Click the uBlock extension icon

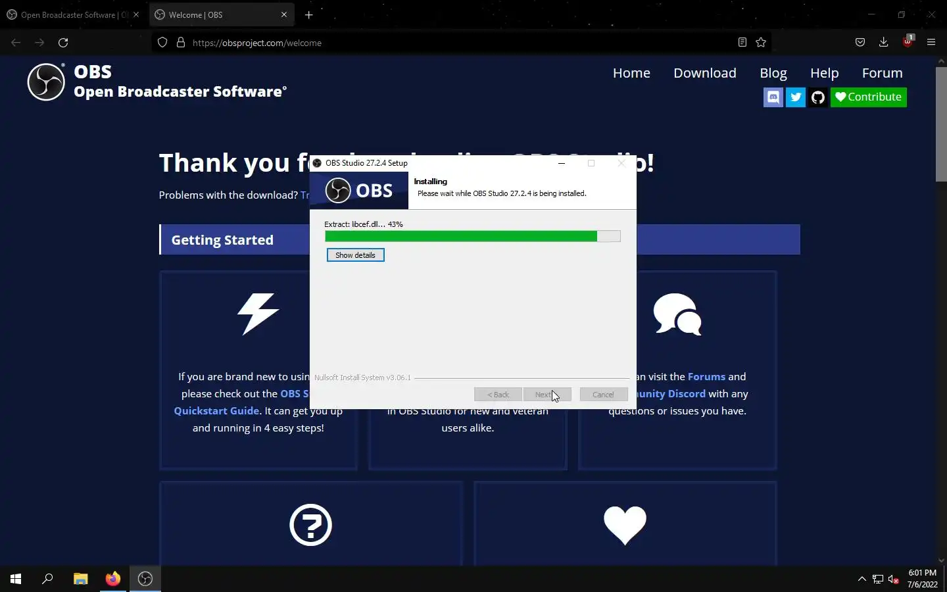click(908, 41)
